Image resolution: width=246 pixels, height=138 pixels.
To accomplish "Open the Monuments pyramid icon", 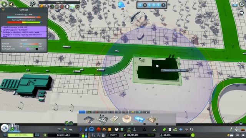I will [x=145, y=130].
